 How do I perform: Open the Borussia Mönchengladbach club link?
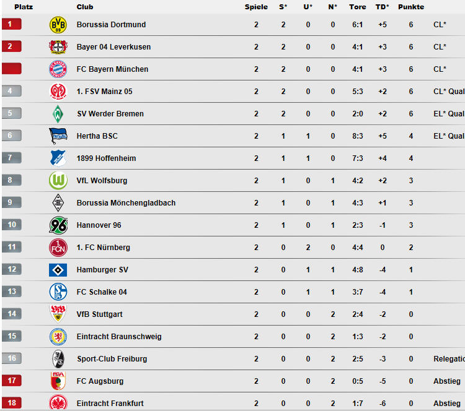tap(126, 203)
